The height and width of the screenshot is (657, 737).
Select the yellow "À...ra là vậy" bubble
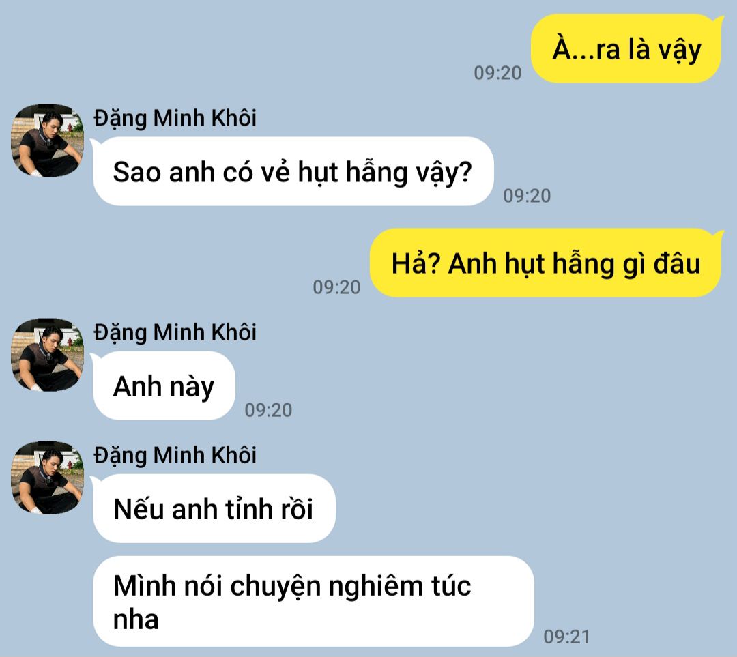pyautogui.click(x=627, y=49)
